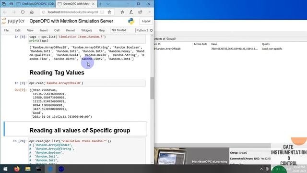Open the Edit menu
Screen dimensions: 307x173
pos(18,30)
